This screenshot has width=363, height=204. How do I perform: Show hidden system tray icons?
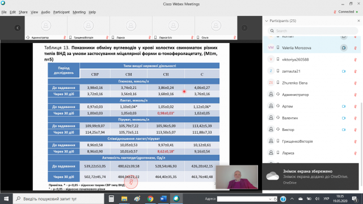292,199
